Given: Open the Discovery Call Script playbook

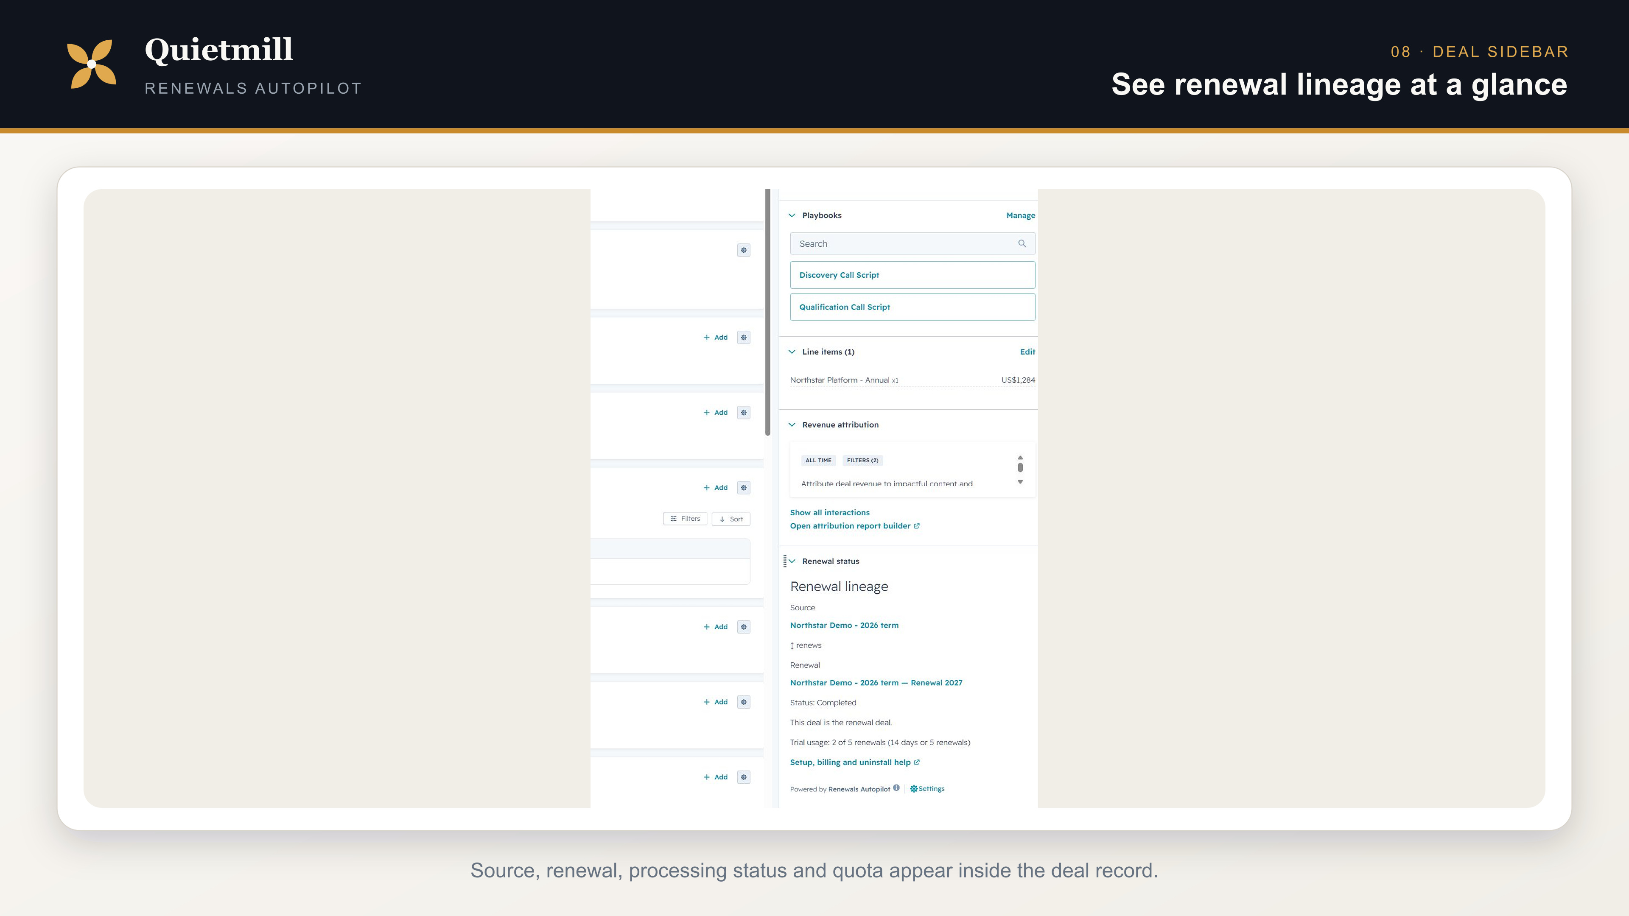Looking at the screenshot, I should tap(912, 275).
